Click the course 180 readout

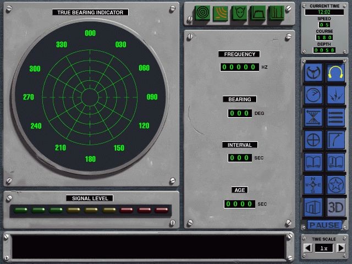coord(324,37)
